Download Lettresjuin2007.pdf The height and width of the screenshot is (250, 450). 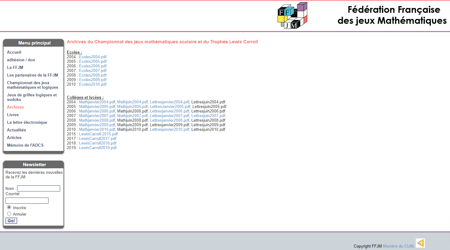pyautogui.click(x=208, y=116)
